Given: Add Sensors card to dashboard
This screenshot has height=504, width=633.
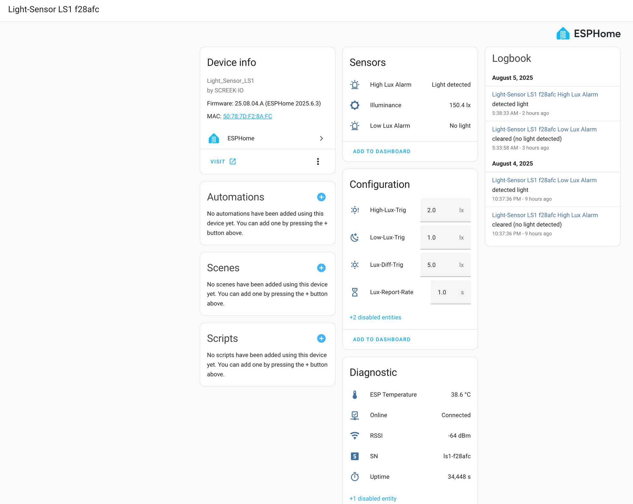Looking at the screenshot, I should (x=382, y=151).
